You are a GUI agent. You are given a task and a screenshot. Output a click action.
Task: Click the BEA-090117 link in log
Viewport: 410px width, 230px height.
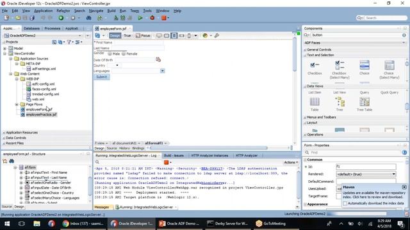(211, 169)
